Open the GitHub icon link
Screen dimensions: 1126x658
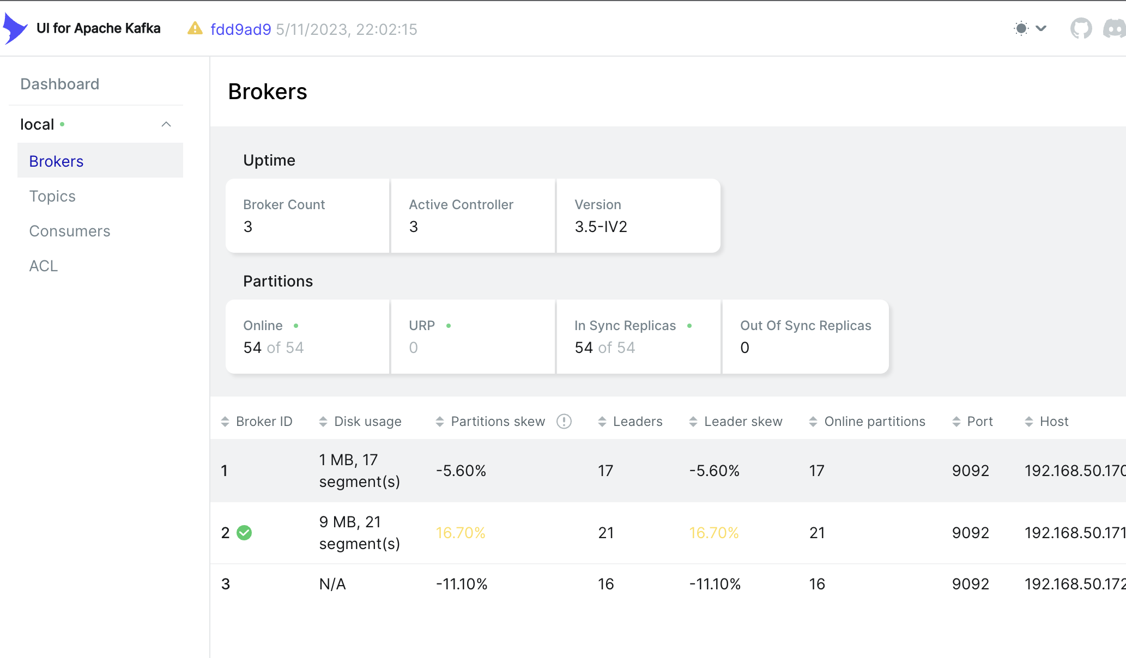click(x=1081, y=28)
